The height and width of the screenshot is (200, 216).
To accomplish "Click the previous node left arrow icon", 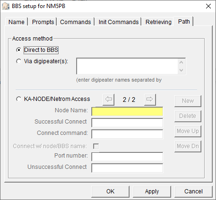I will coord(109,100).
